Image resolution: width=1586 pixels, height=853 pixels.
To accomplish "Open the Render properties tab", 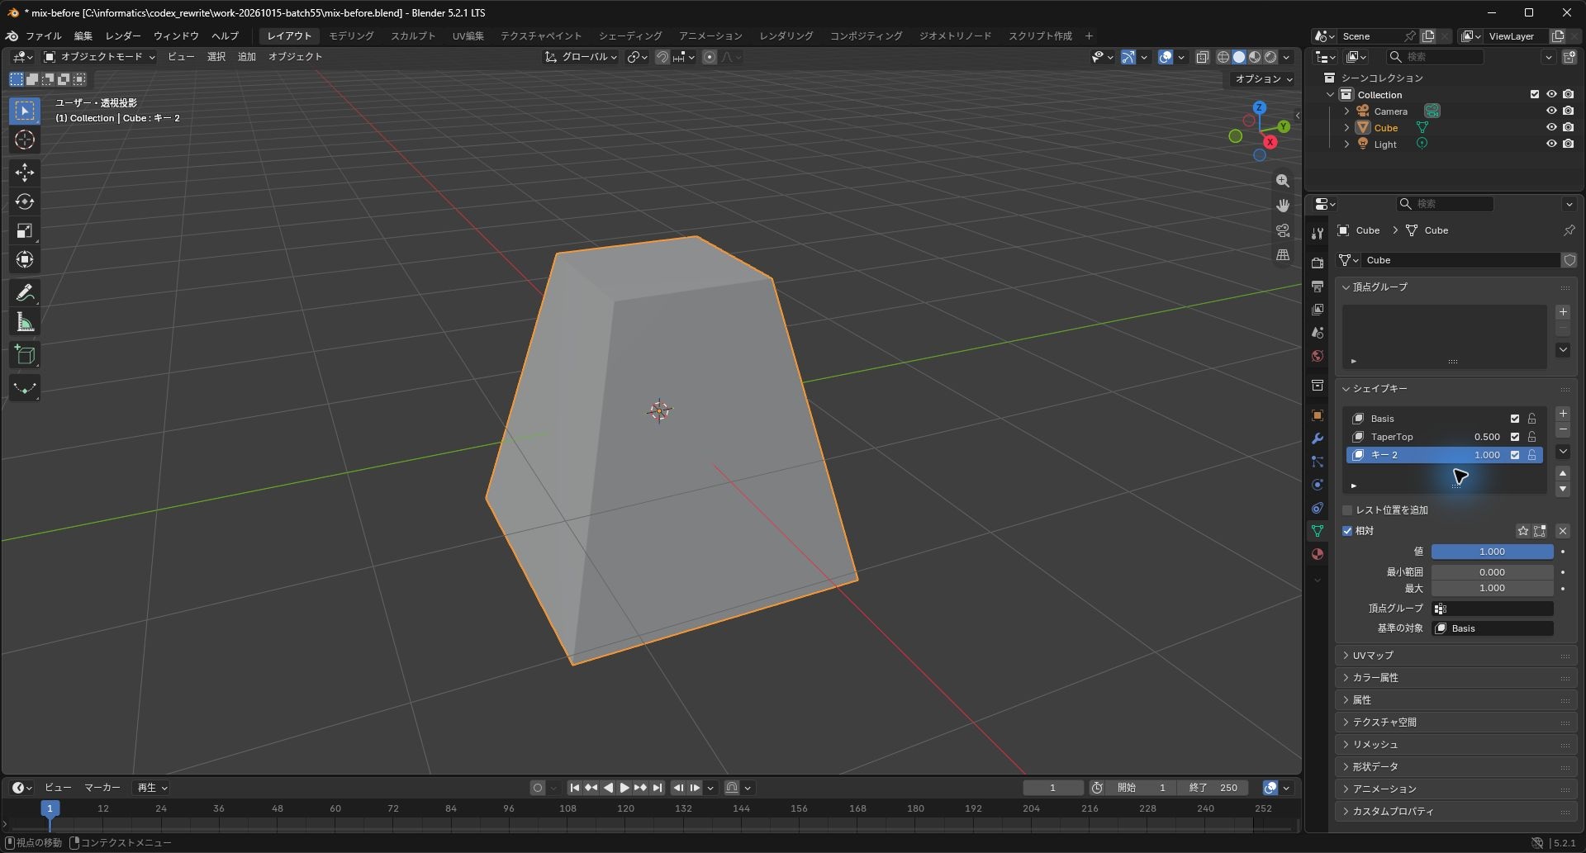I will [x=1318, y=263].
